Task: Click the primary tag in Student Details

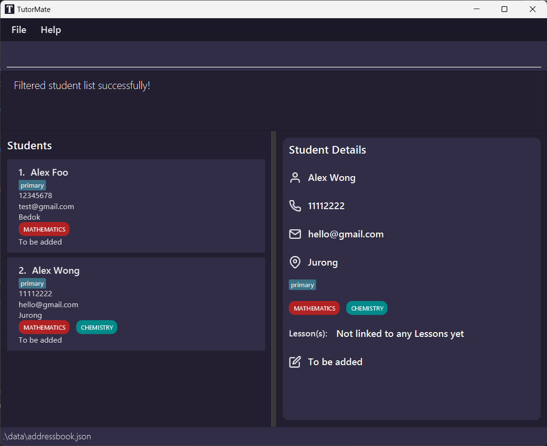Action: pos(302,285)
